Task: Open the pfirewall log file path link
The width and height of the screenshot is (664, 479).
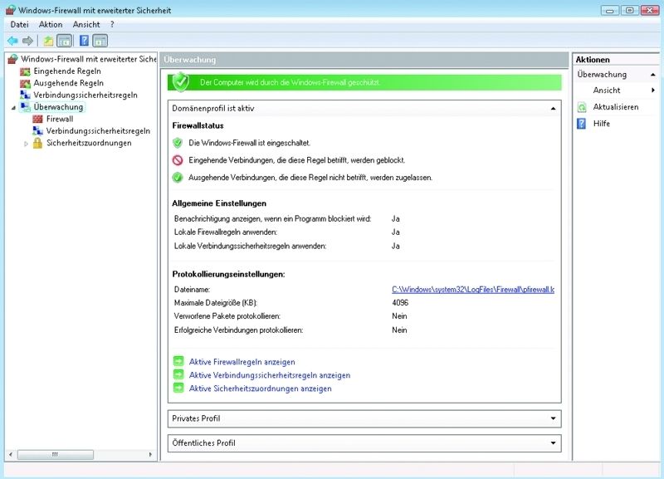Action: coord(473,290)
